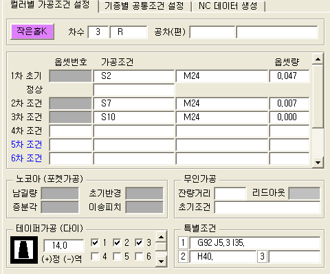330x274 pixels.
Task: Click the 3차 조건 옵셋량 value 0.000
Action: click(x=289, y=117)
